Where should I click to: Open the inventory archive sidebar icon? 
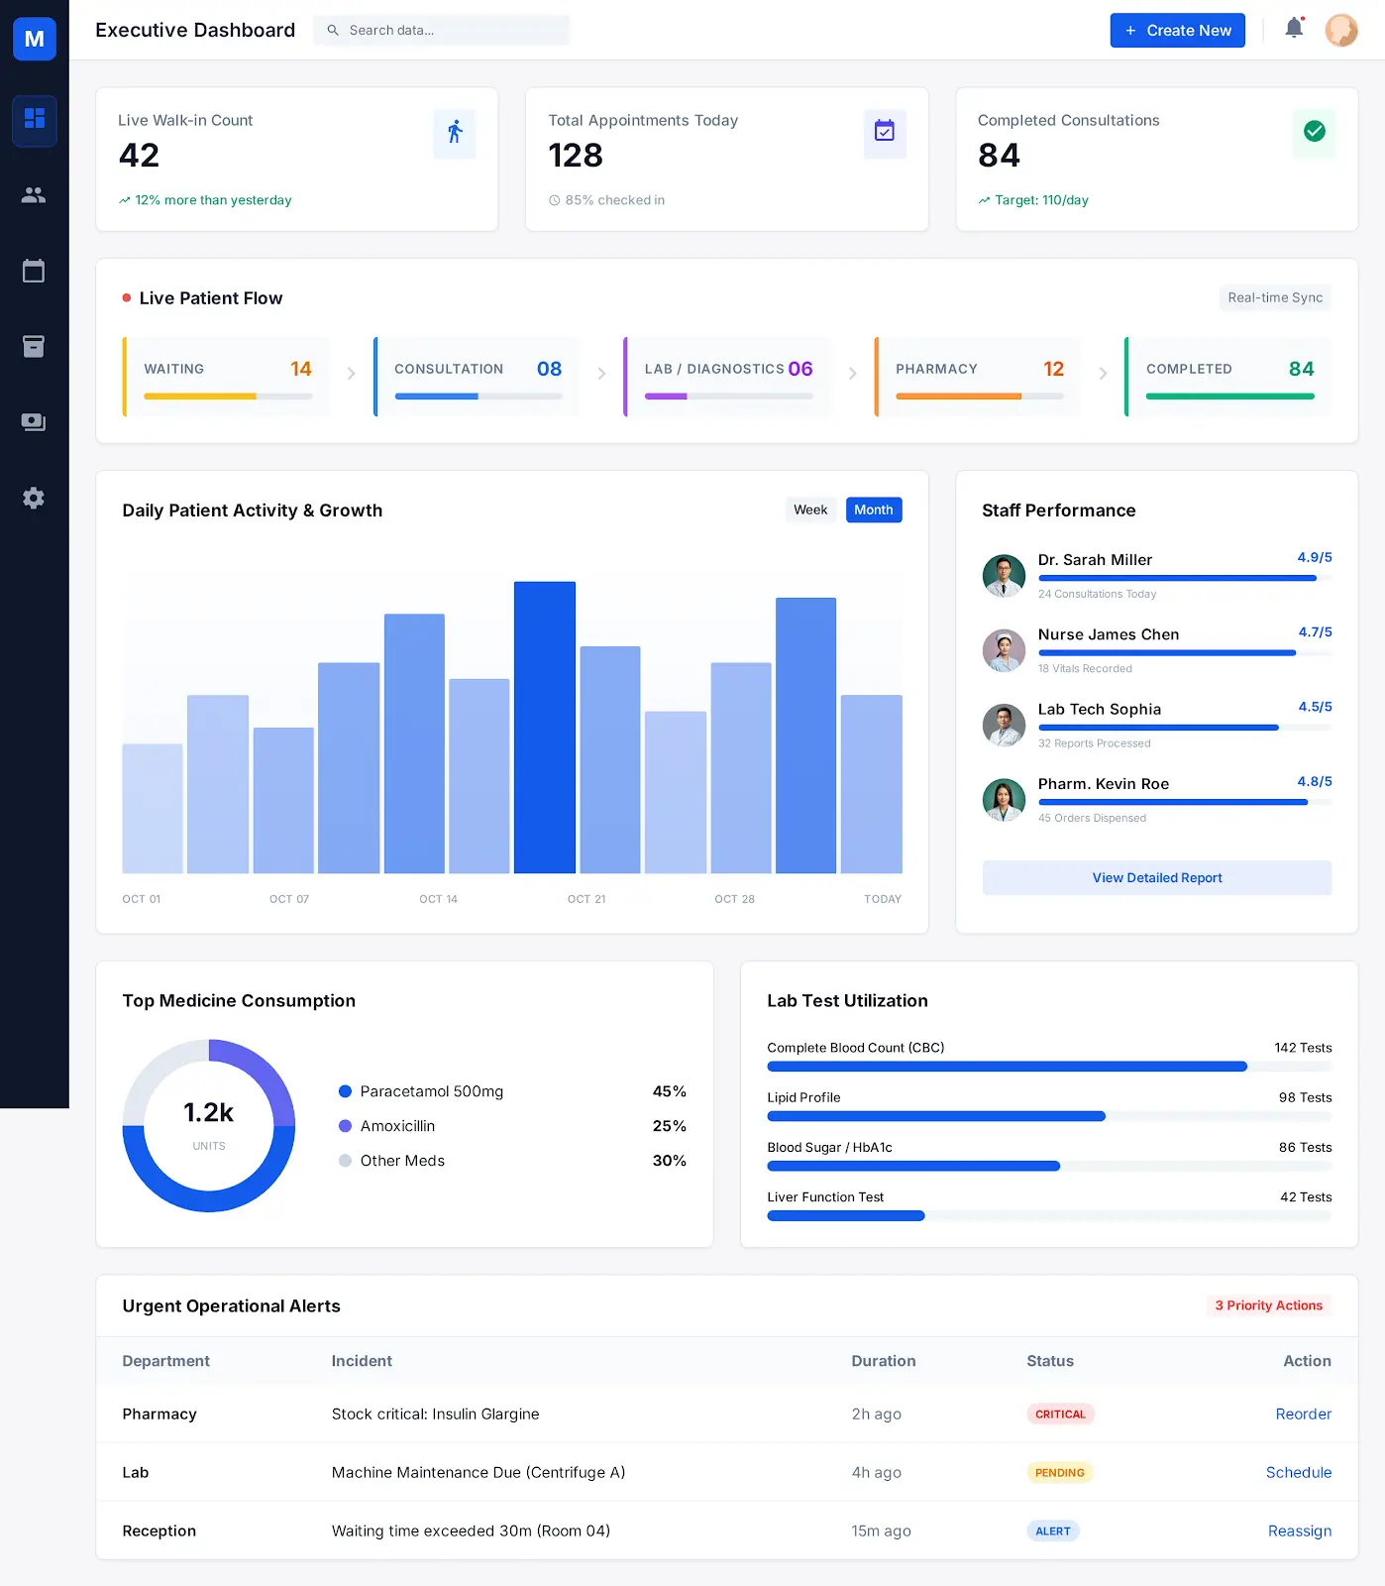click(x=34, y=346)
